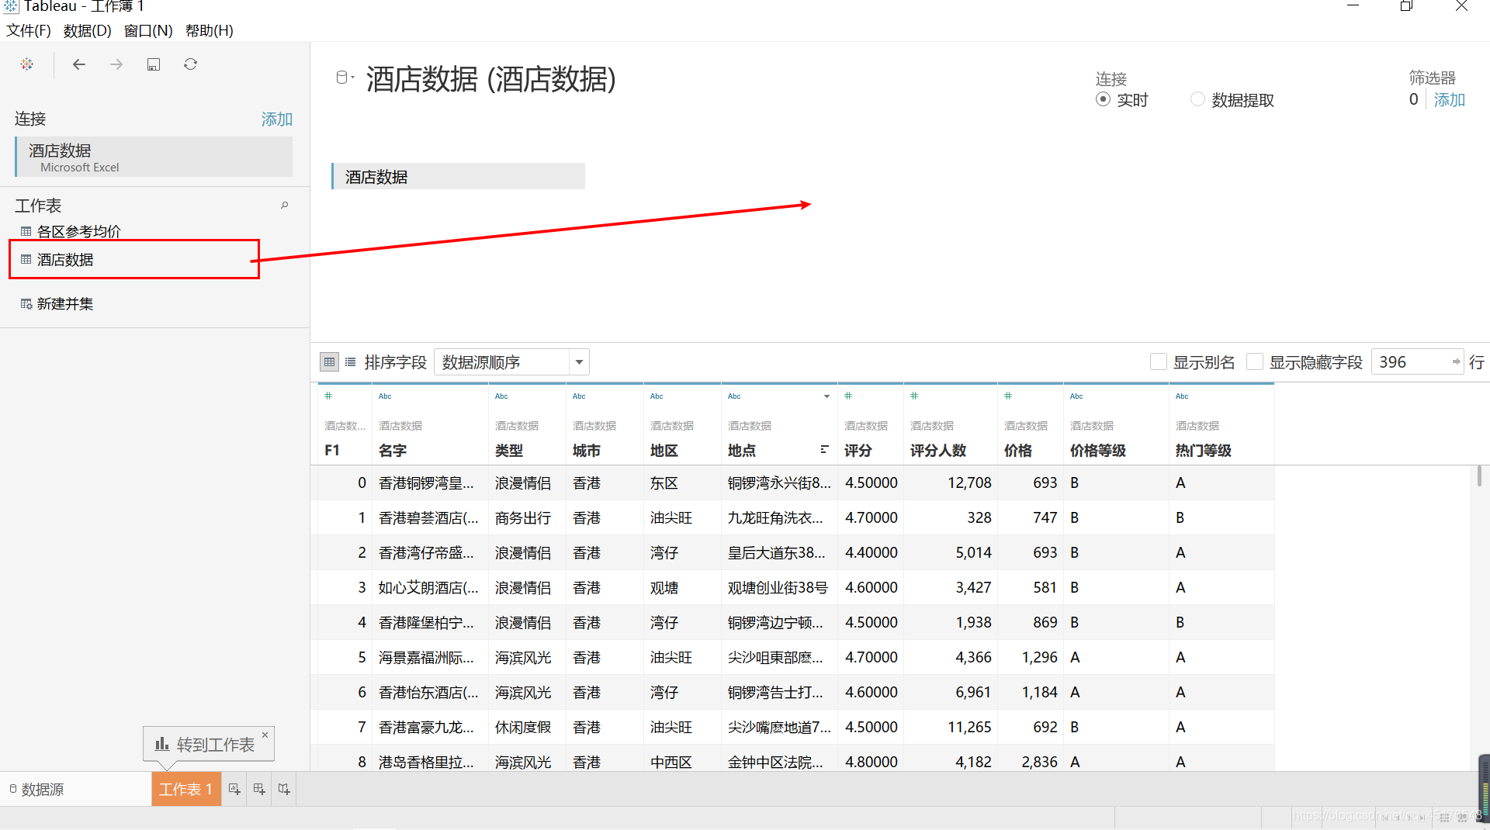Switch to data grid preview view
This screenshot has width=1490, height=830.
click(329, 361)
